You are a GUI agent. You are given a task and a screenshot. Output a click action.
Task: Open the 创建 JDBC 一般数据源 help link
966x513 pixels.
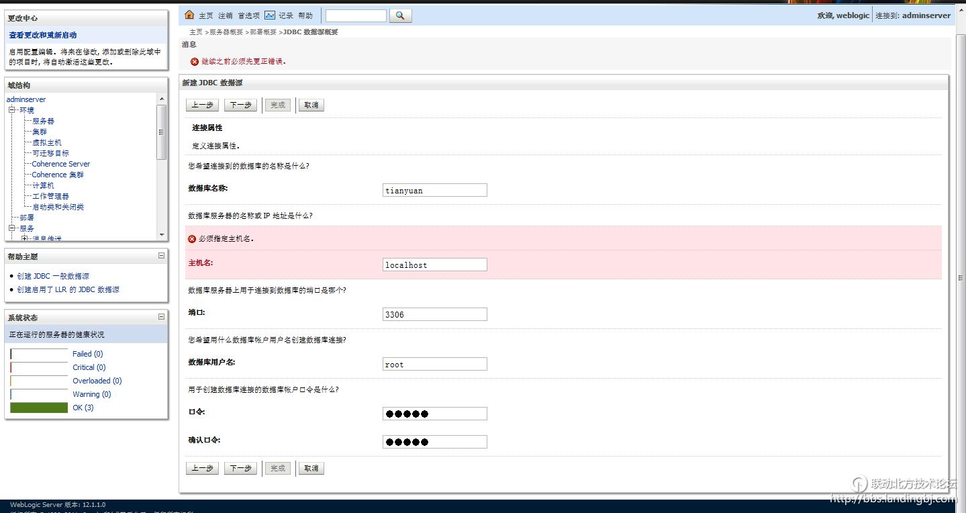point(52,275)
